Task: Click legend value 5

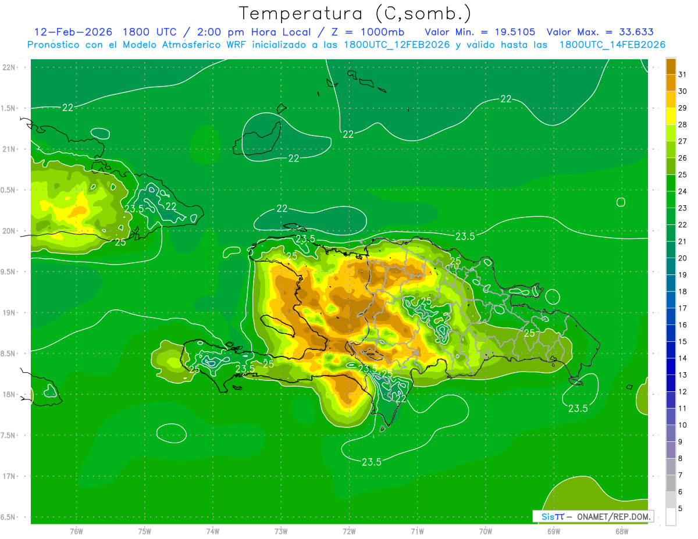Action: (x=681, y=509)
